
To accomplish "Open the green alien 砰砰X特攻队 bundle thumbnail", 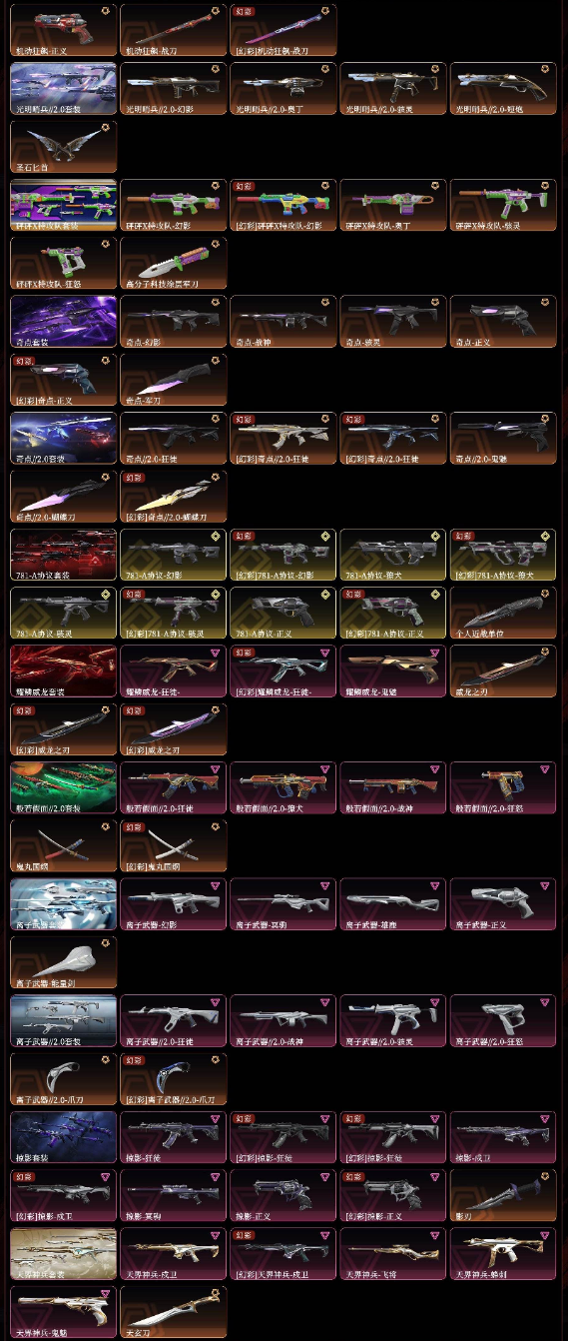I will (63, 206).
